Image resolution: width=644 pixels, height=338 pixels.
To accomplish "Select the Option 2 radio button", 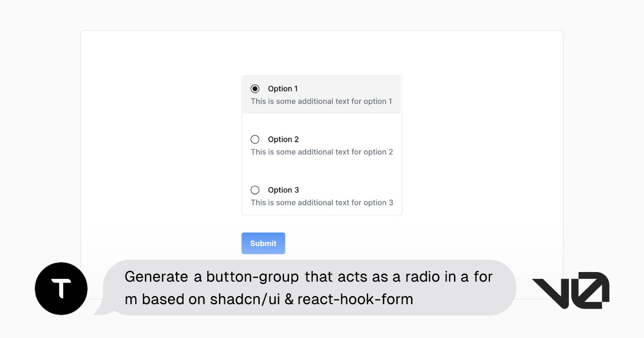I will tap(255, 139).
